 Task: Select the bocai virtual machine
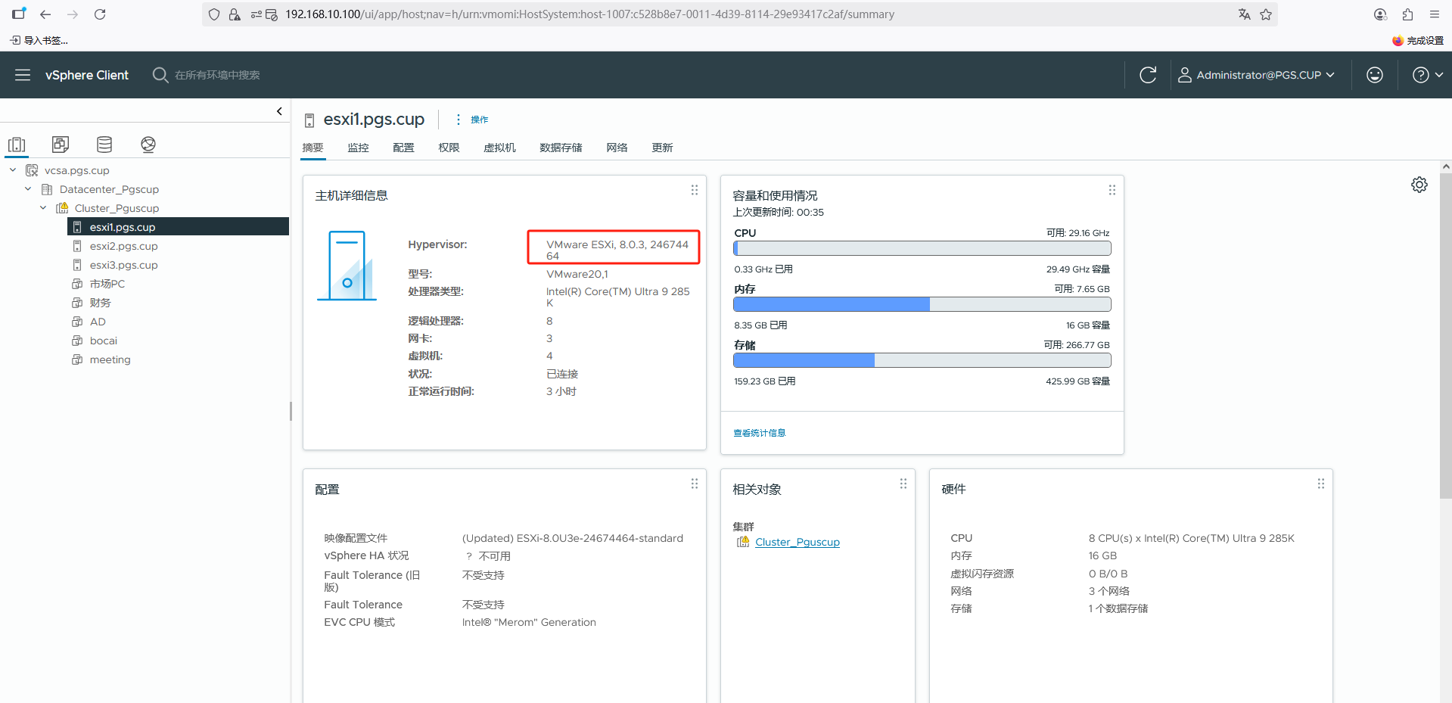(104, 341)
